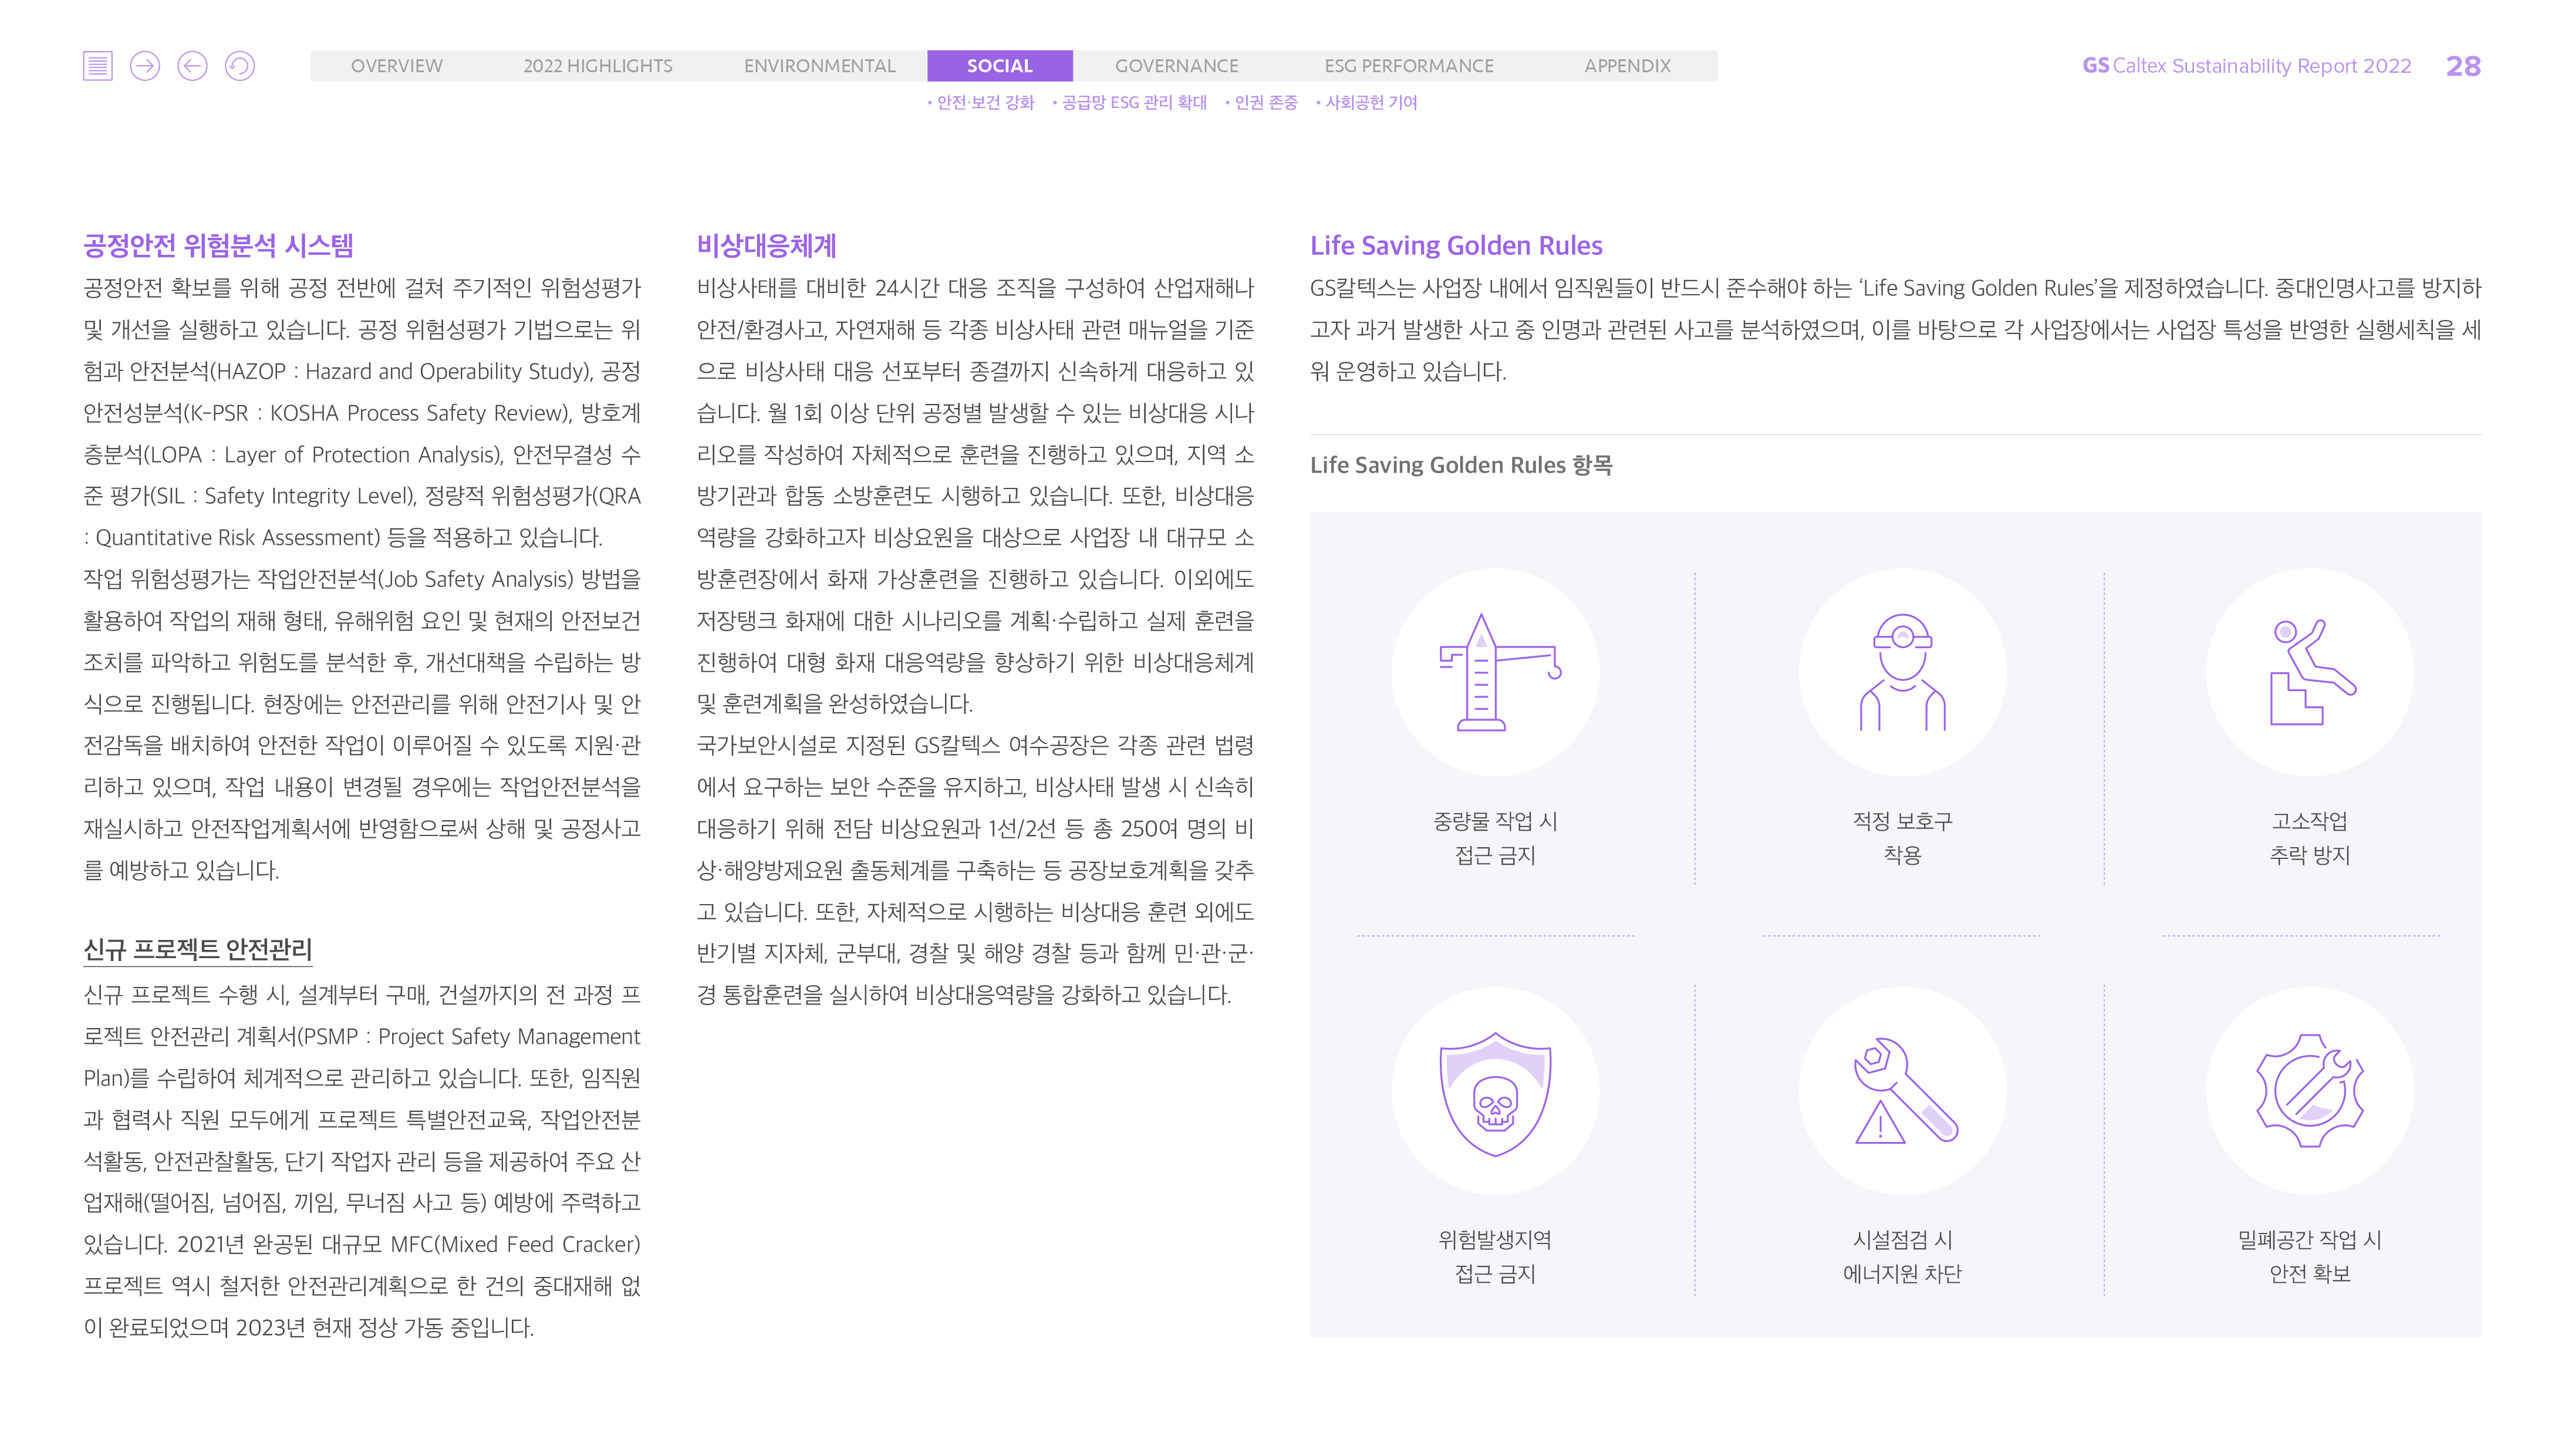Open the OVERVIEW tab
The width and height of the screenshot is (2565, 1456).
[x=396, y=66]
